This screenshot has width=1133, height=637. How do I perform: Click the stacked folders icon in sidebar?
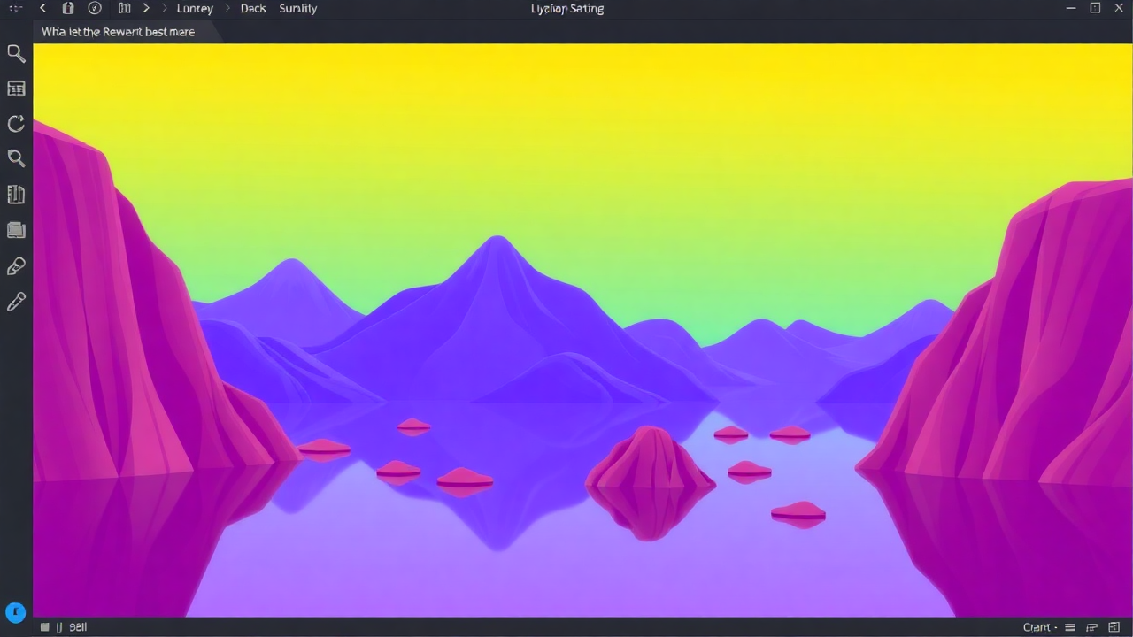click(x=16, y=230)
